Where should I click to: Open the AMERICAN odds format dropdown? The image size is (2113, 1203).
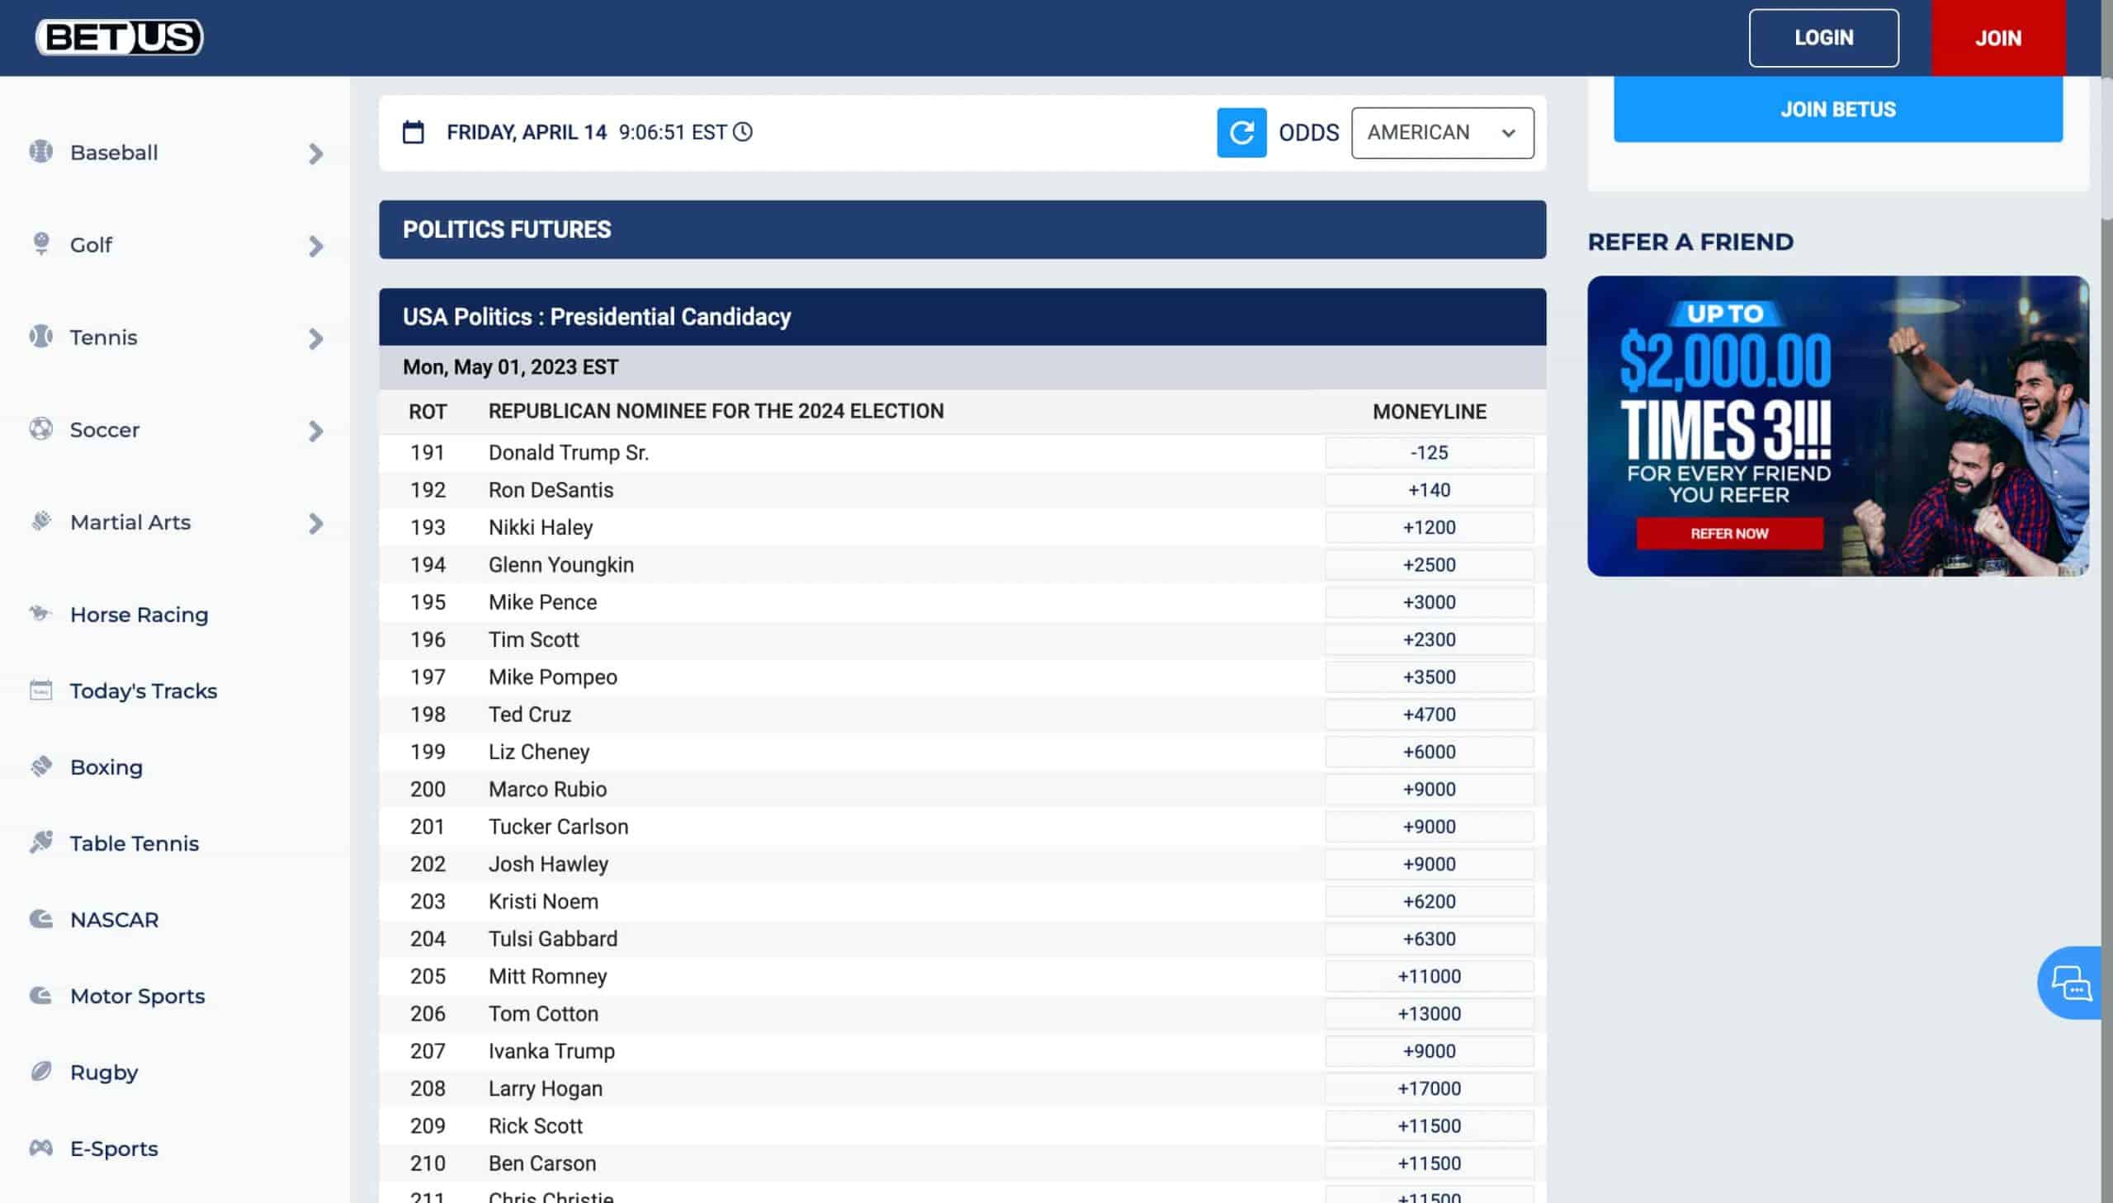tap(1442, 132)
